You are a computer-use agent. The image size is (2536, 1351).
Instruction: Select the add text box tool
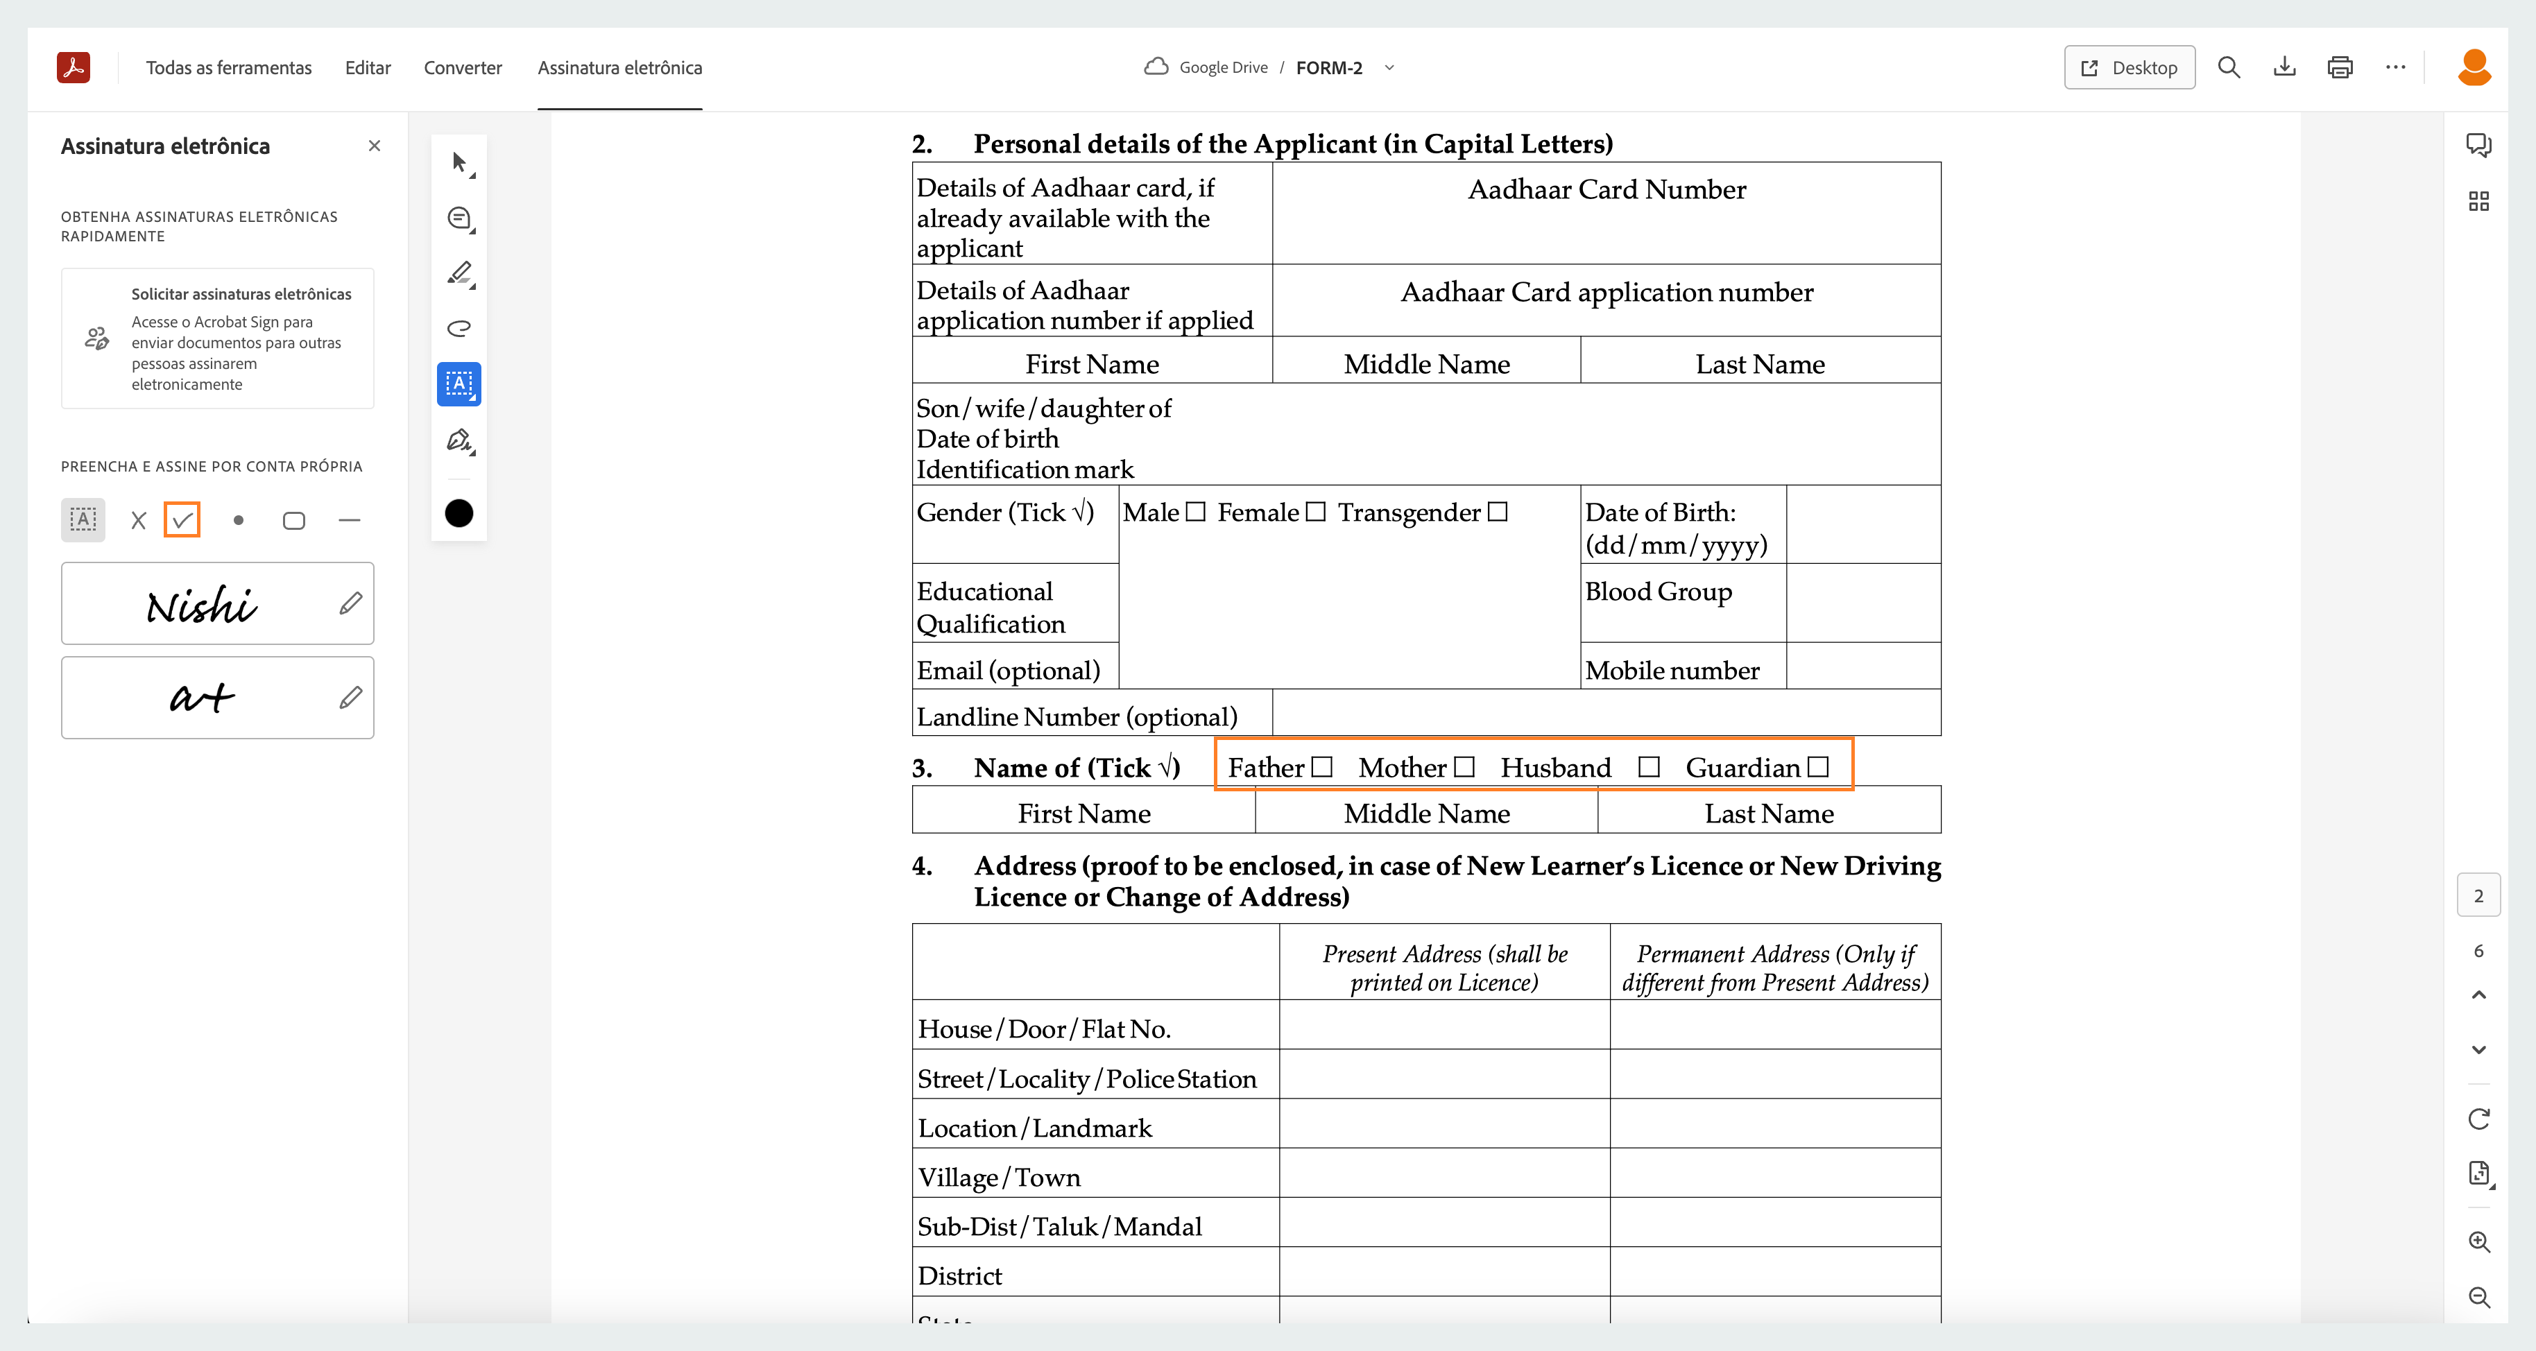[459, 384]
